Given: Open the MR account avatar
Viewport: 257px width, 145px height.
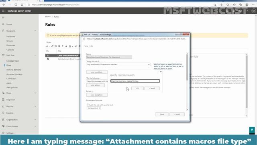Looking at the screenshot, I should pos(253,11).
